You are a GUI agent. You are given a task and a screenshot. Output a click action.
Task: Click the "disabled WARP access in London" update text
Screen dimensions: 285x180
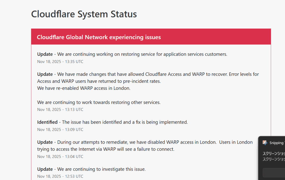point(145,142)
